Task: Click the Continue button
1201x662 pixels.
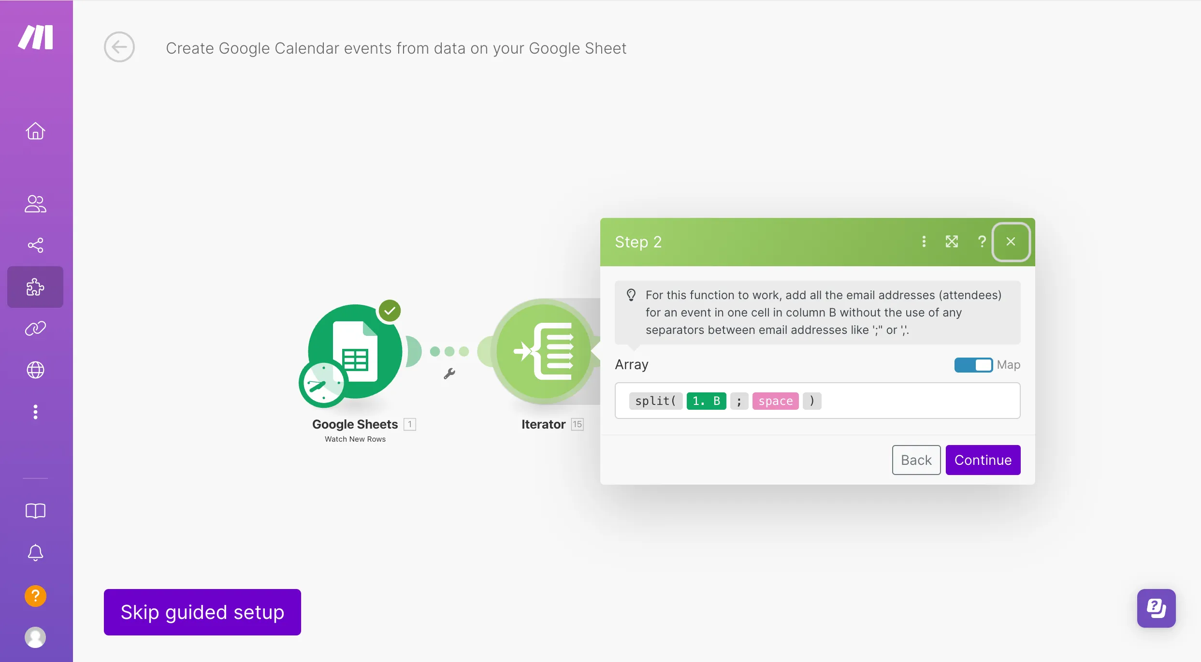Action: coord(983,460)
